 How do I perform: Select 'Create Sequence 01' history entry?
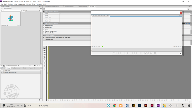[x=21, y=73]
